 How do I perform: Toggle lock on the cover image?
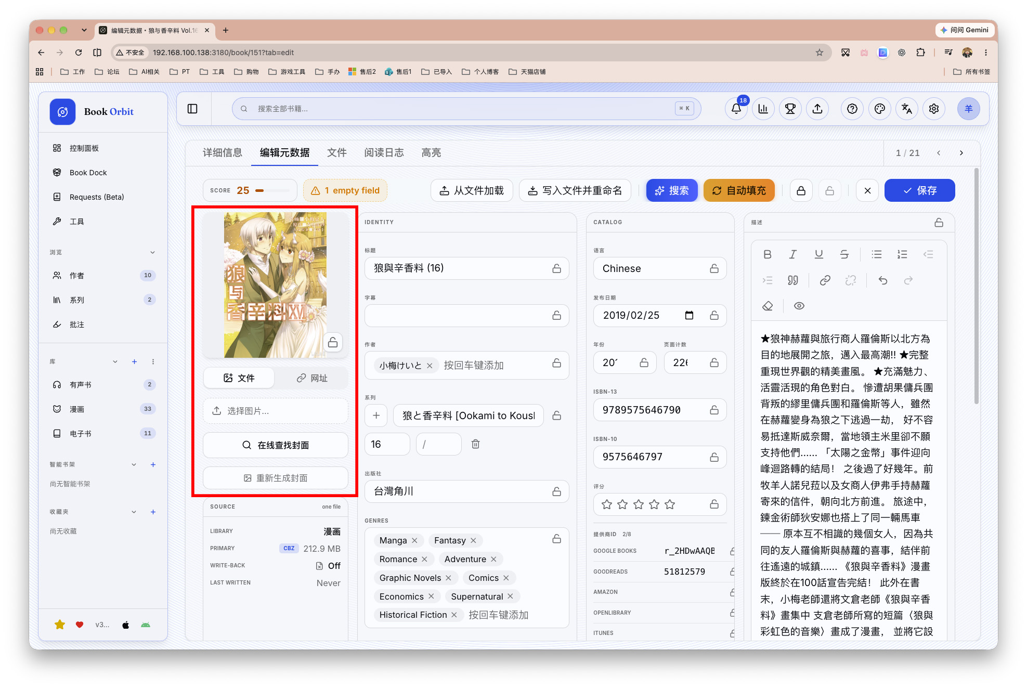pyautogui.click(x=333, y=342)
